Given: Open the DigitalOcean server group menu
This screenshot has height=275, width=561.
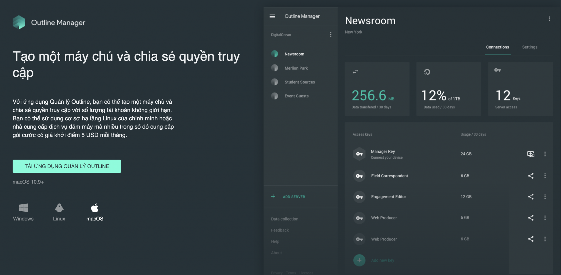Looking at the screenshot, I should 331,34.
